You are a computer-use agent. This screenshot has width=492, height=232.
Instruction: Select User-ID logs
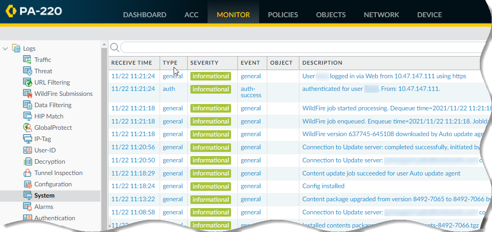[x=45, y=150]
